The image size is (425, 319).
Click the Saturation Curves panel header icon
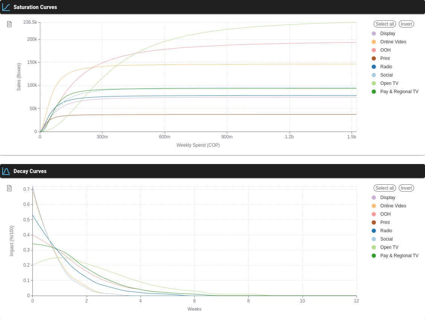tap(6, 7)
